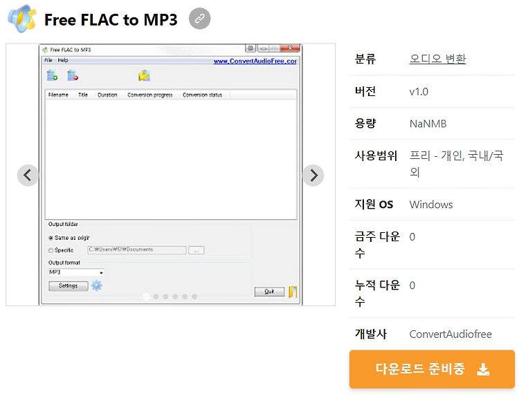Click the 다운로드 준비중 download button
Screen dimensions: 519x396
pyautogui.click(x=432, y=369)
